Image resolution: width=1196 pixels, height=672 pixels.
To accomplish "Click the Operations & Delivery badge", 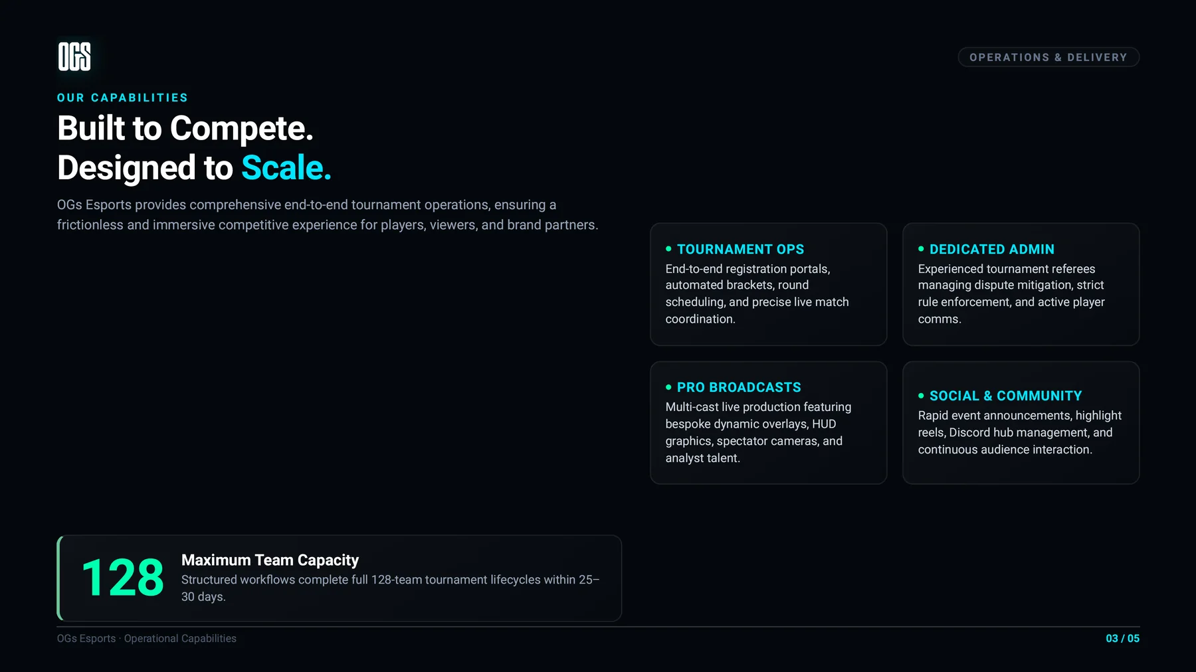I will [x=1048, y=57].
